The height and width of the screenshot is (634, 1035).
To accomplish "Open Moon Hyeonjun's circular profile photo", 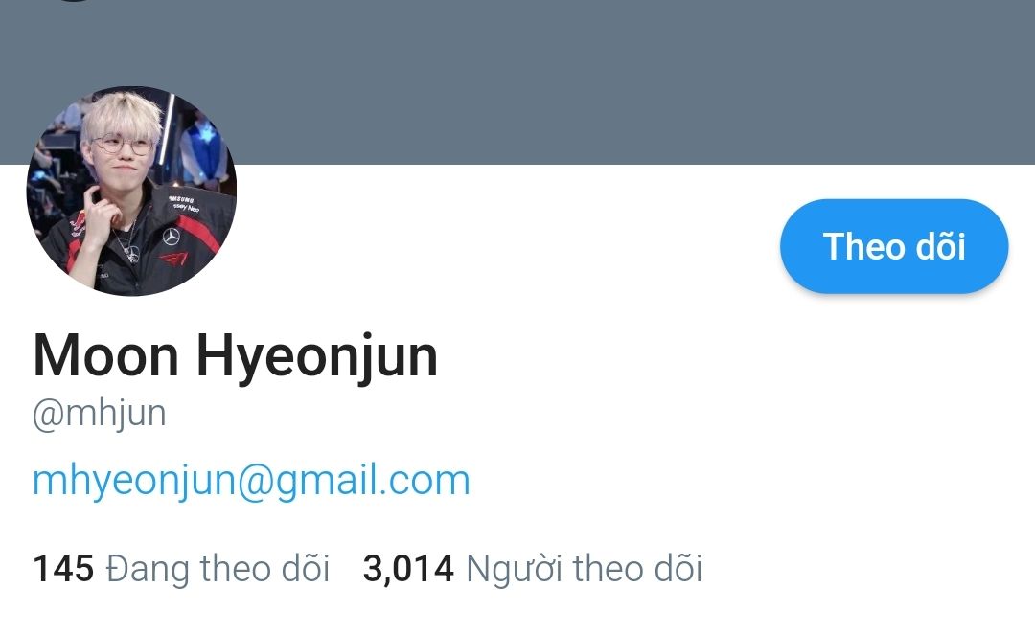I will click(131, 191).
